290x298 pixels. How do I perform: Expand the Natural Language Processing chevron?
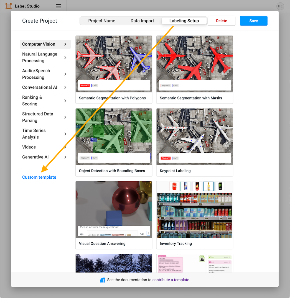click(65, 58)
